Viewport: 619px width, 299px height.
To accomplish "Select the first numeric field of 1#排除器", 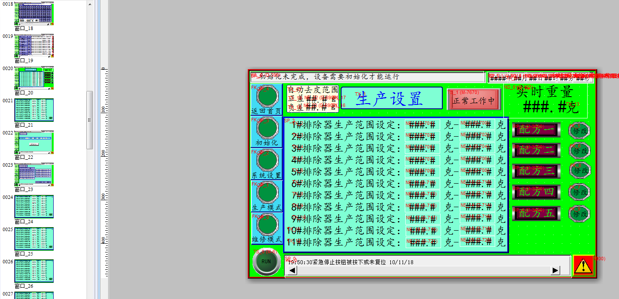I will coord(422,124).
